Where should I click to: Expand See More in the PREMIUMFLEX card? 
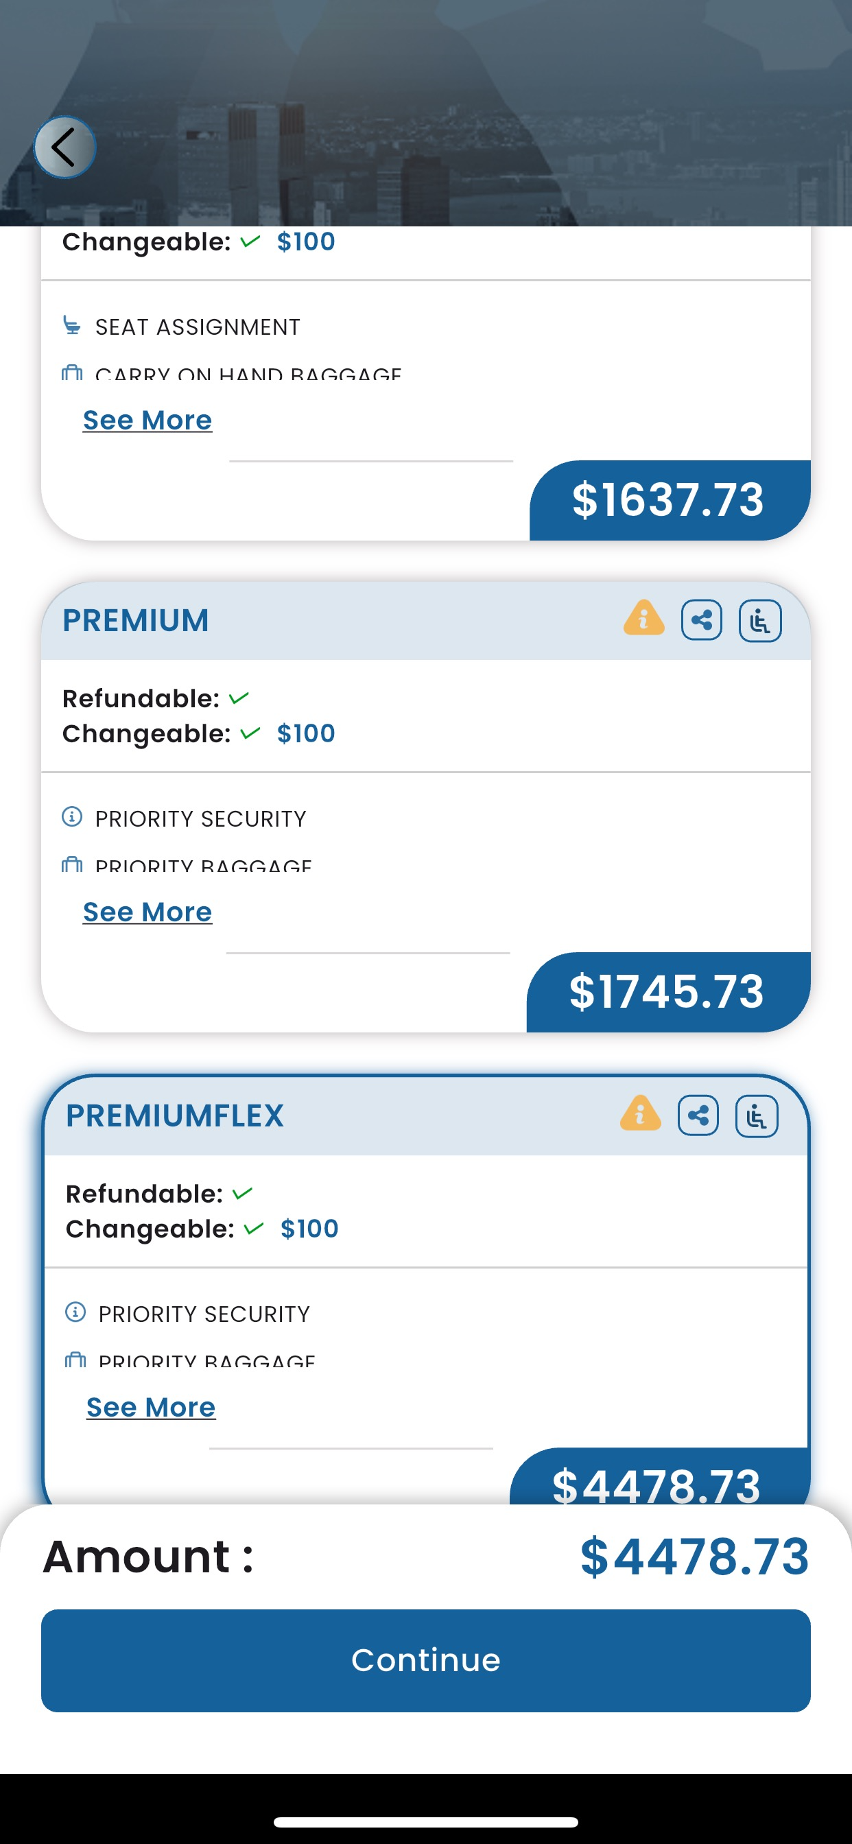click(150, 1407)
